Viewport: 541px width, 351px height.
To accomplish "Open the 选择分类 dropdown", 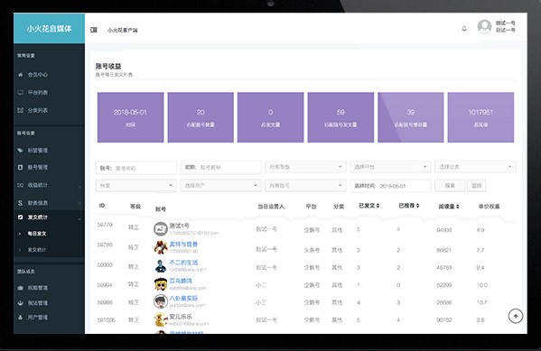I will coord(475,167).
